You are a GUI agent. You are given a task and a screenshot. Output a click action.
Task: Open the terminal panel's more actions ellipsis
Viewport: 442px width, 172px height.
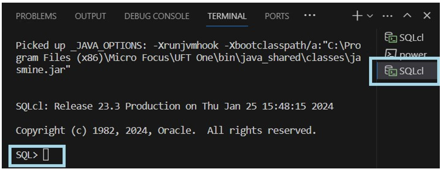pos(387,16)
